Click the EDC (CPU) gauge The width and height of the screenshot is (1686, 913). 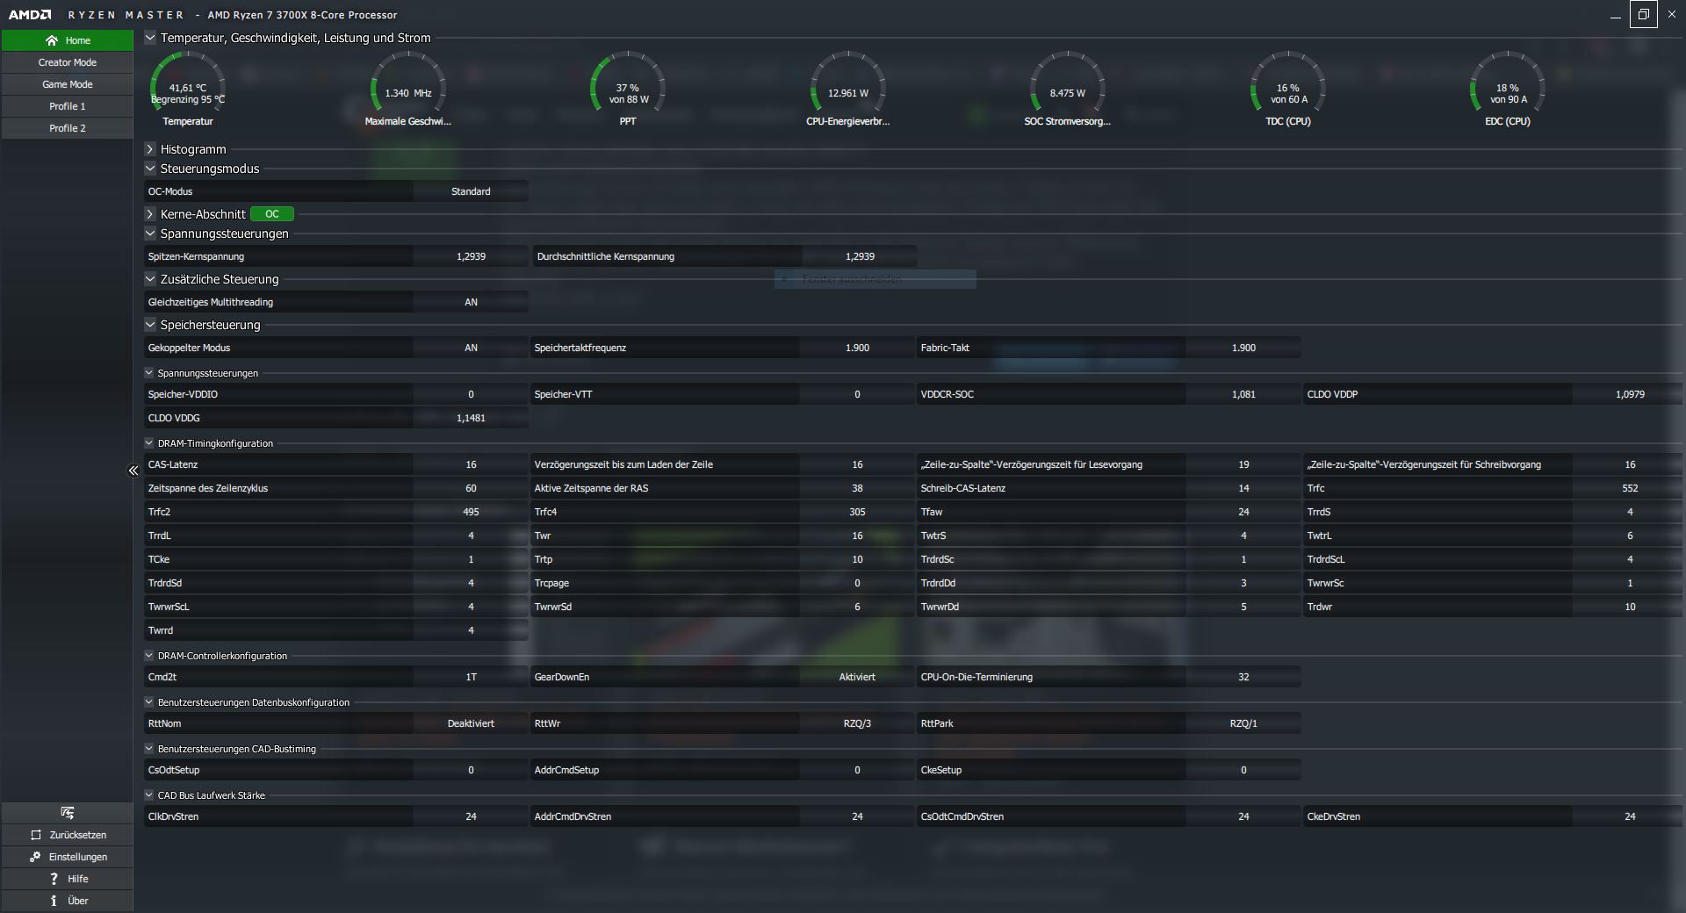(x=1508, y=89)
